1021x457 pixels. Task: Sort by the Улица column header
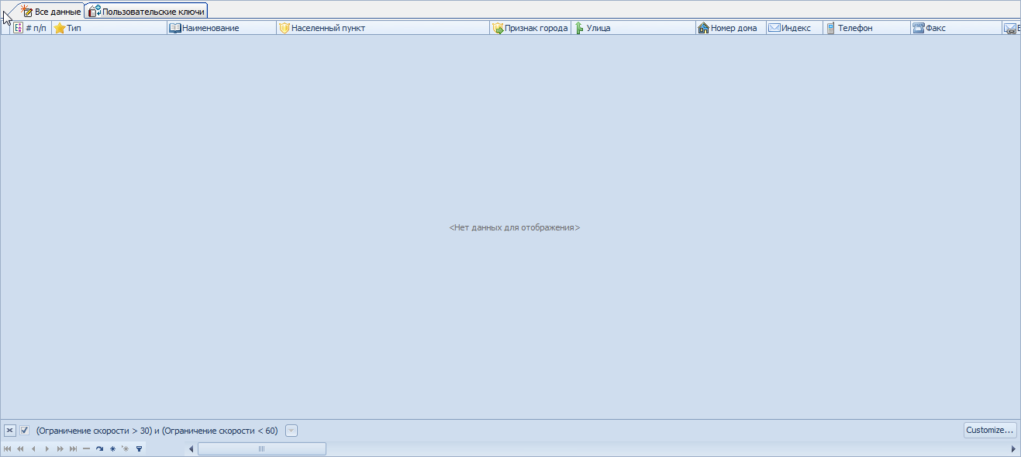598,28
